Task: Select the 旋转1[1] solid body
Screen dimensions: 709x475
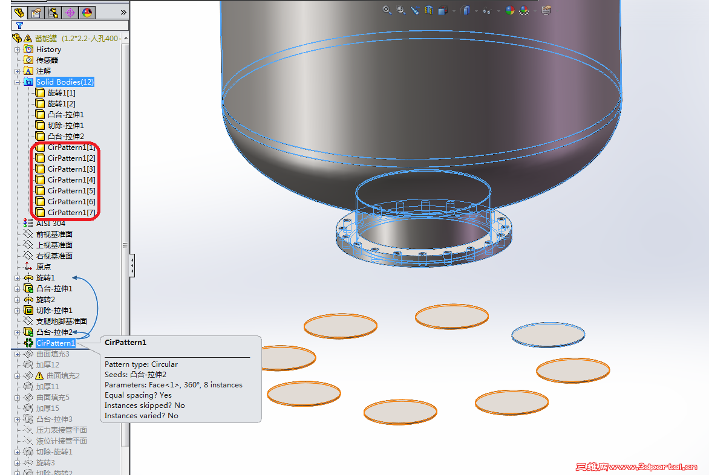Action: [62, 92]
